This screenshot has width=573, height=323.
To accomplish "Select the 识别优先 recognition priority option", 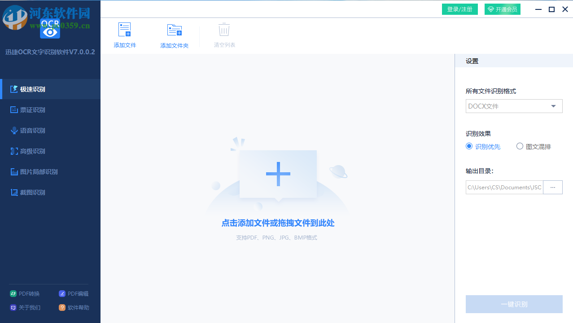I will 469,146.
